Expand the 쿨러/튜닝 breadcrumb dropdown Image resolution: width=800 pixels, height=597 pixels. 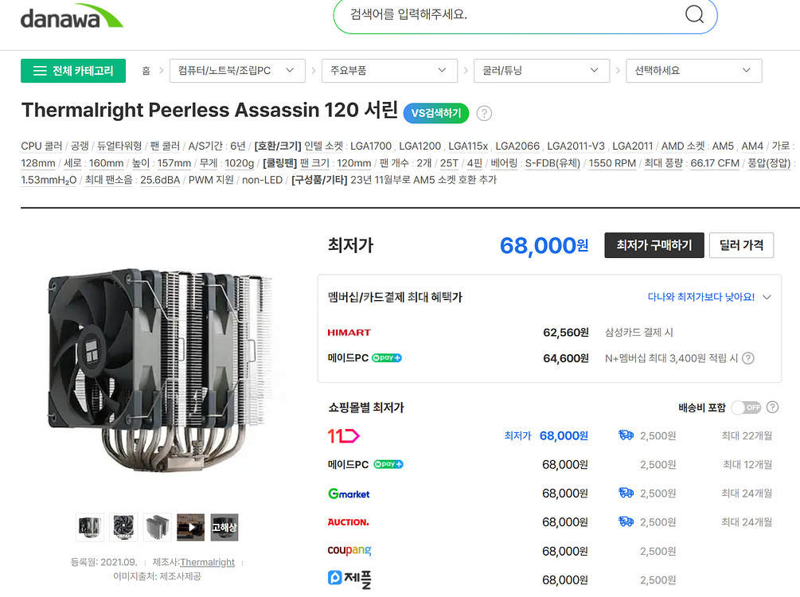tap(541, 70)
